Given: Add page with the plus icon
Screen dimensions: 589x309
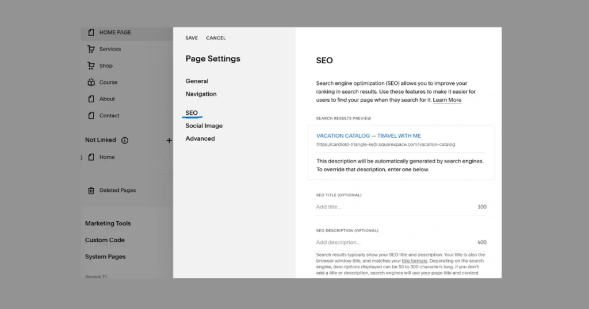Looking at the screenshot, I should pyautogui.click(x=169, y=140).
